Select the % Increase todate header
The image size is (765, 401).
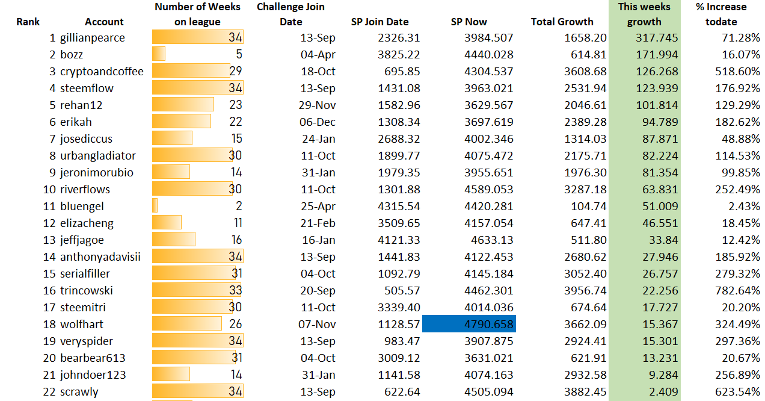coord(721,14)
